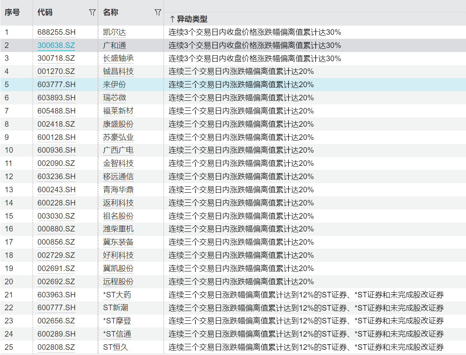Select stock name 康盛股份

(x=118, y=124)
